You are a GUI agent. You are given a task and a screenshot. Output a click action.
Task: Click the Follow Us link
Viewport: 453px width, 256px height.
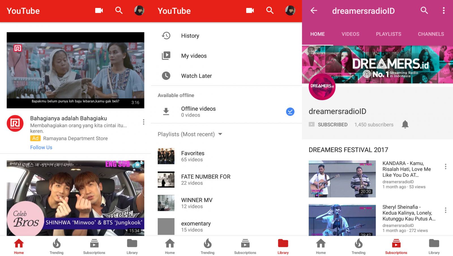[41, 147]
